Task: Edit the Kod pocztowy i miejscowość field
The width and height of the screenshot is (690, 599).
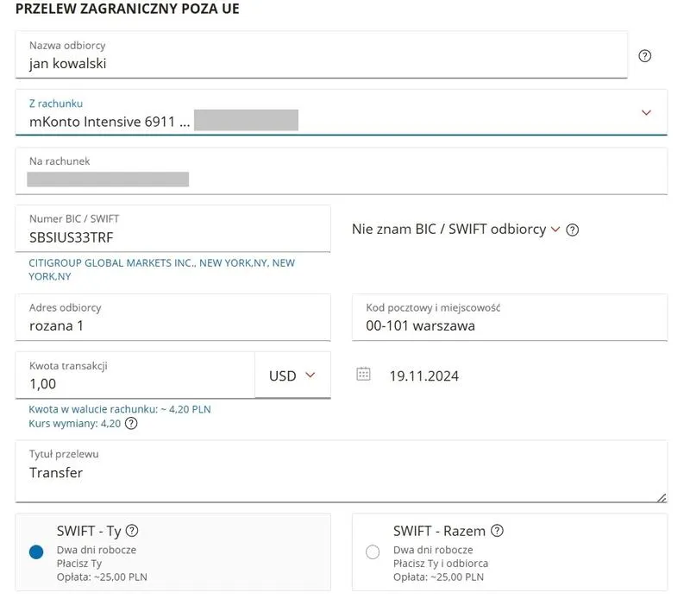Action: click(x=509, y=325)
